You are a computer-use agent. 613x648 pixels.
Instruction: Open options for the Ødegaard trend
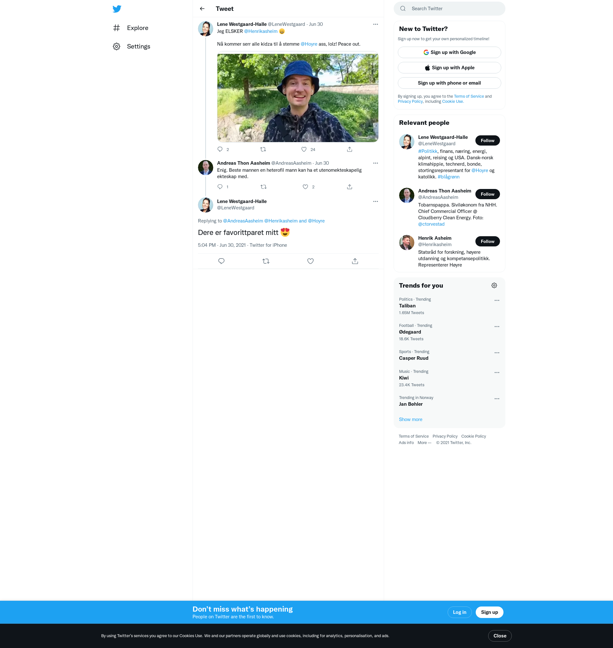click(x=497, y=327)
